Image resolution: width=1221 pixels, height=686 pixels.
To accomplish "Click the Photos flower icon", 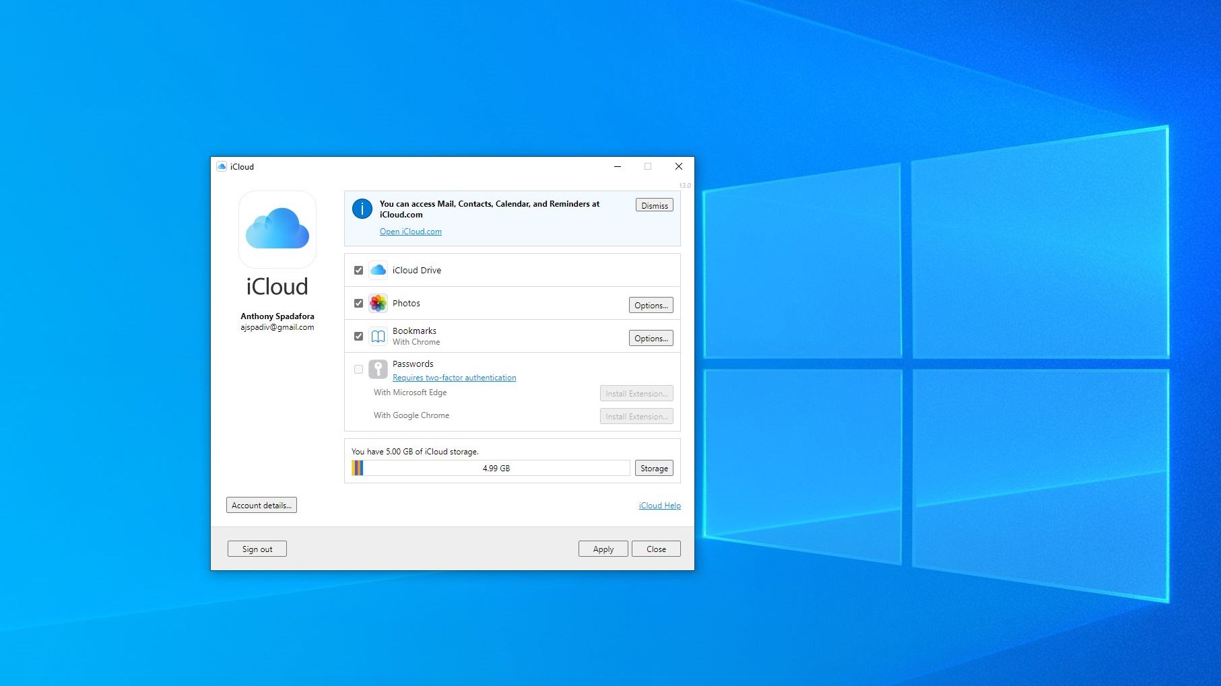I will tap(378, 303).
